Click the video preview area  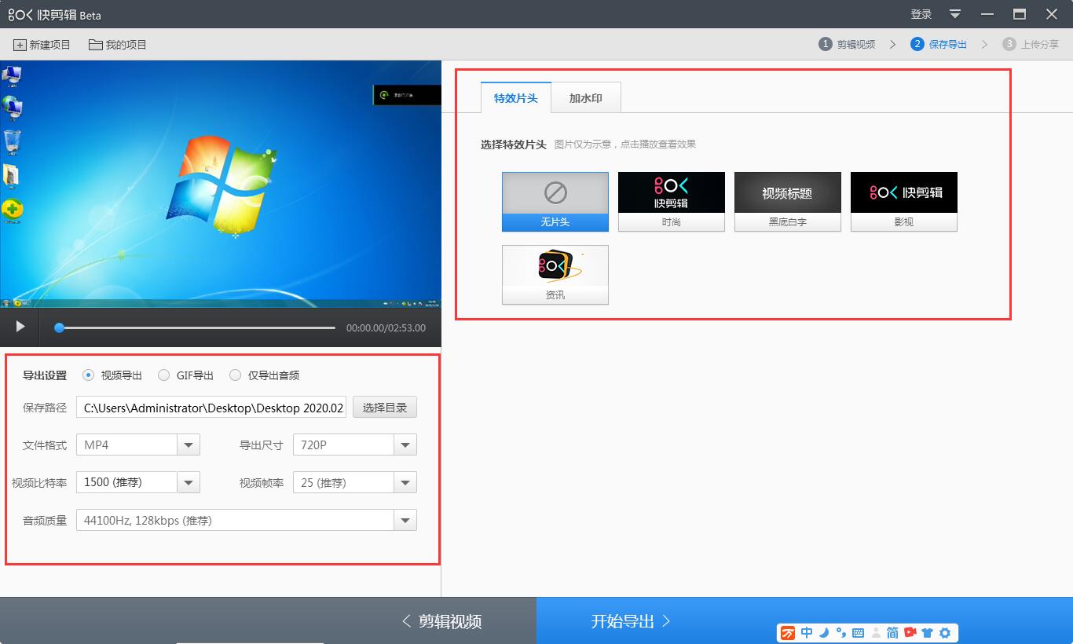tap(221, 184)
